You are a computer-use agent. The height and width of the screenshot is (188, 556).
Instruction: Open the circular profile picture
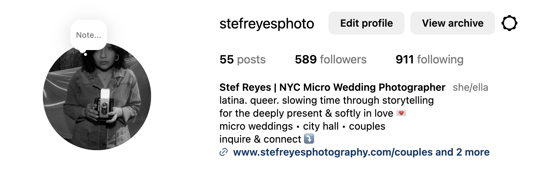point(97,96)
